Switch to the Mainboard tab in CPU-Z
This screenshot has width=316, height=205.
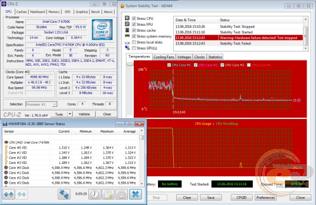tap(38, 12)
